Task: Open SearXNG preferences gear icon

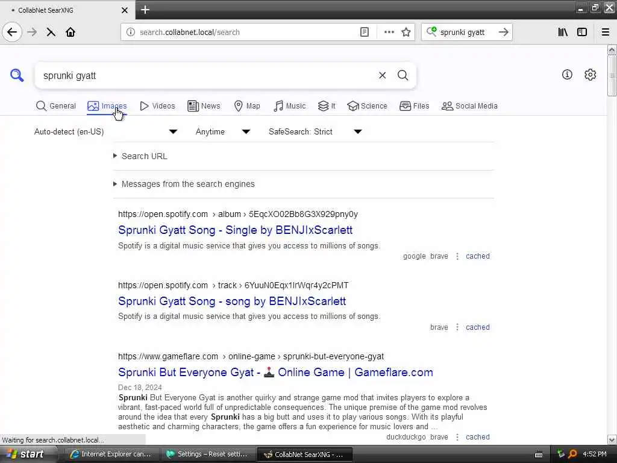Action: tap(590, 74)
